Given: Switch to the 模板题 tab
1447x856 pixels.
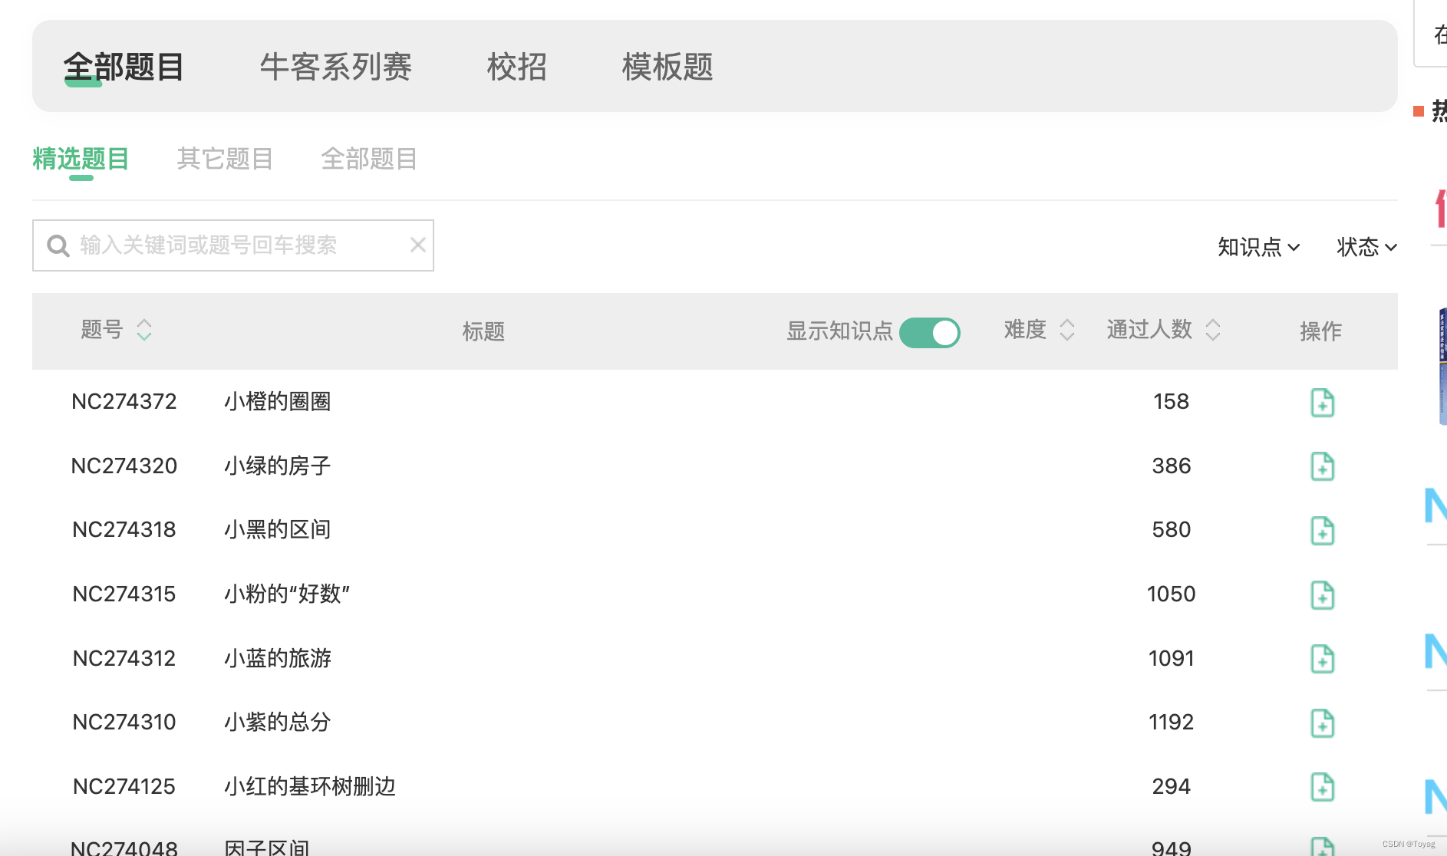Looking at the screenshot, I should (667, 67).
